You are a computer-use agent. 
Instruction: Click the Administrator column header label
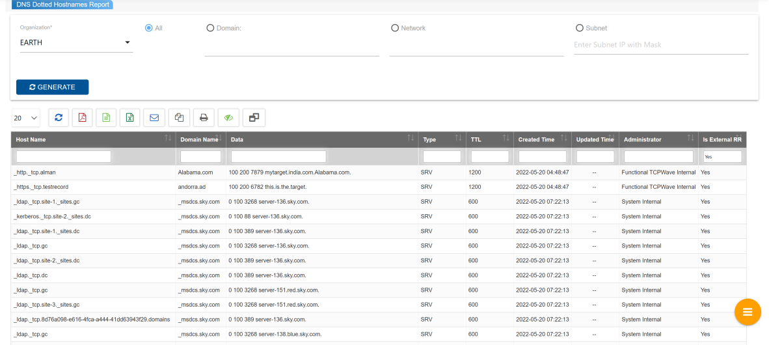[x=643, y=139]
